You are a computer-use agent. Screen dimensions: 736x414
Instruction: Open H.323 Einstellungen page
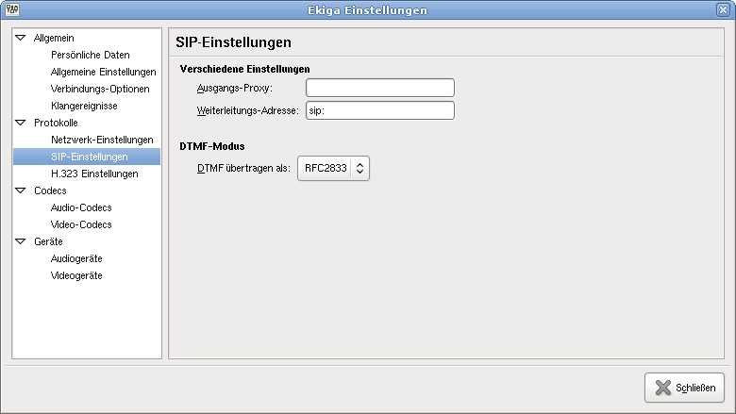[93, 174]
